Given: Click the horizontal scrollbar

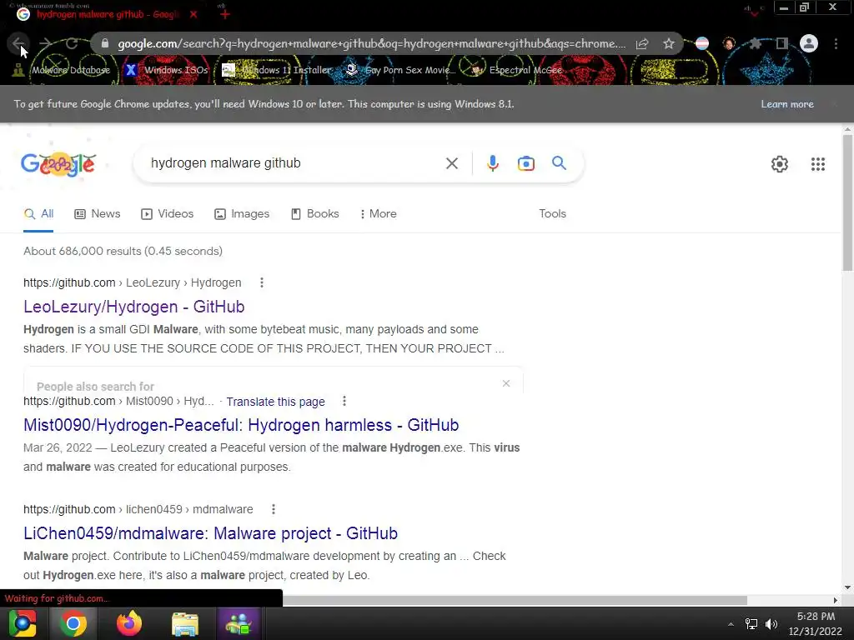Looking at the screenshot, I should [515, 600].
